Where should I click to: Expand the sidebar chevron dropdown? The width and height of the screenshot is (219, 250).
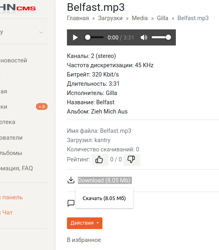pyautogui.click(x=41, y=32)
